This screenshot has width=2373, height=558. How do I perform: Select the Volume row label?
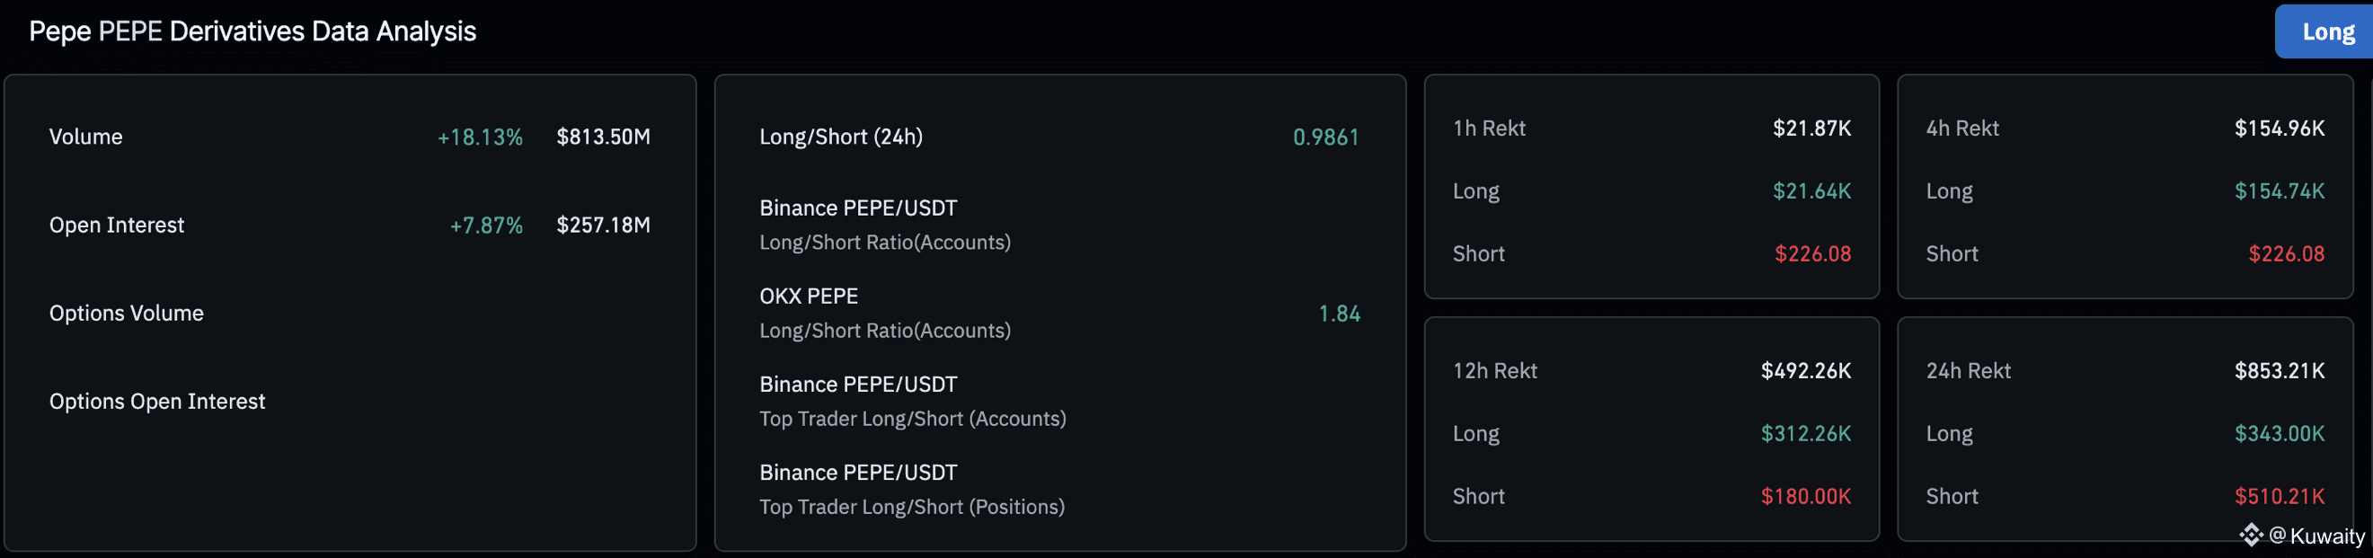click(x=85, y=137)
